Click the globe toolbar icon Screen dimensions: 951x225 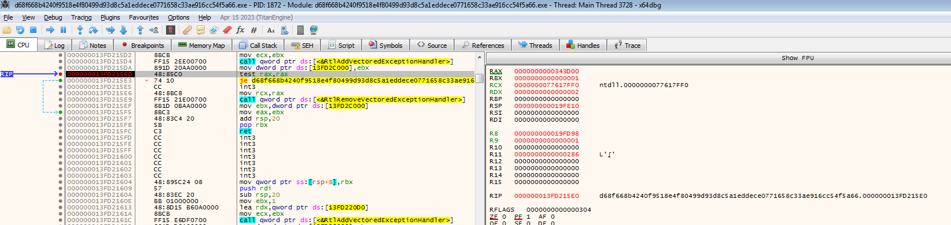314,30
